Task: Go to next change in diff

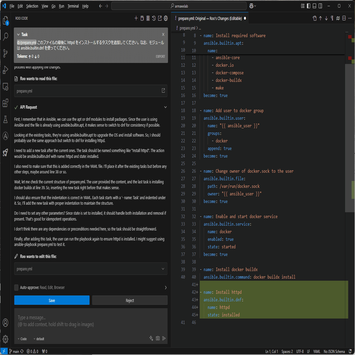Action: [x=326, y=18]
